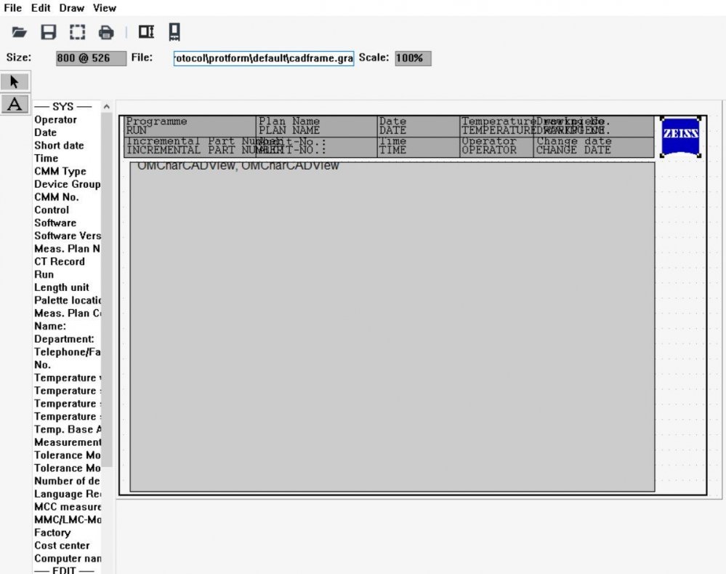Select the text tool marked A
The width and height of the screenshot is (726, 574).
point(15,104)
